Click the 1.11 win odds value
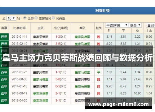Screen dimensions: 155x112 pyautogui.click(x=109, y=79)
